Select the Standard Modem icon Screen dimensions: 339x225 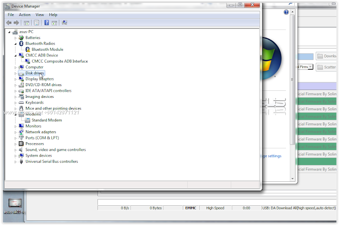pos(27,120)
